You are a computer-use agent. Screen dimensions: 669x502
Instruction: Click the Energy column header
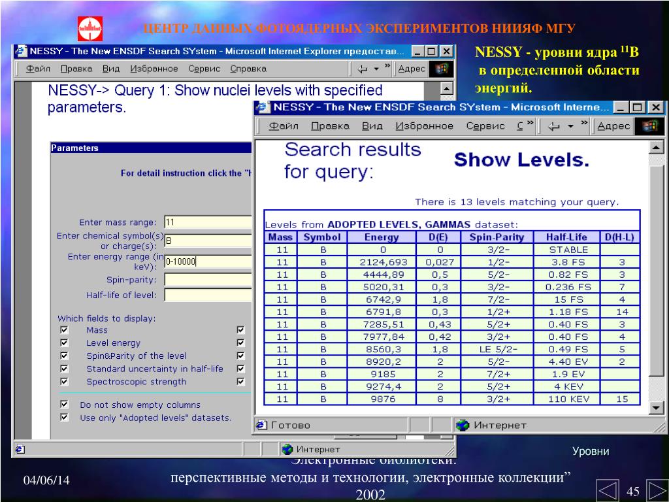(382, 237)
